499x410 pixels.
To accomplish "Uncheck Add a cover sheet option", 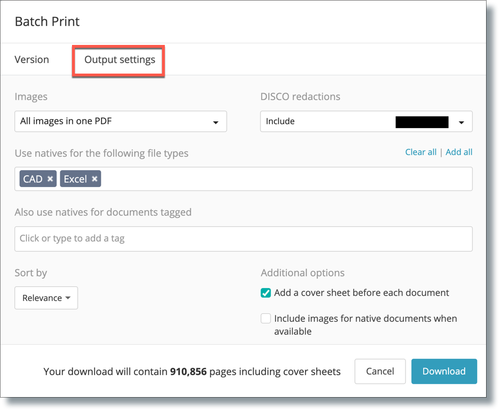I will coord(266,293).
